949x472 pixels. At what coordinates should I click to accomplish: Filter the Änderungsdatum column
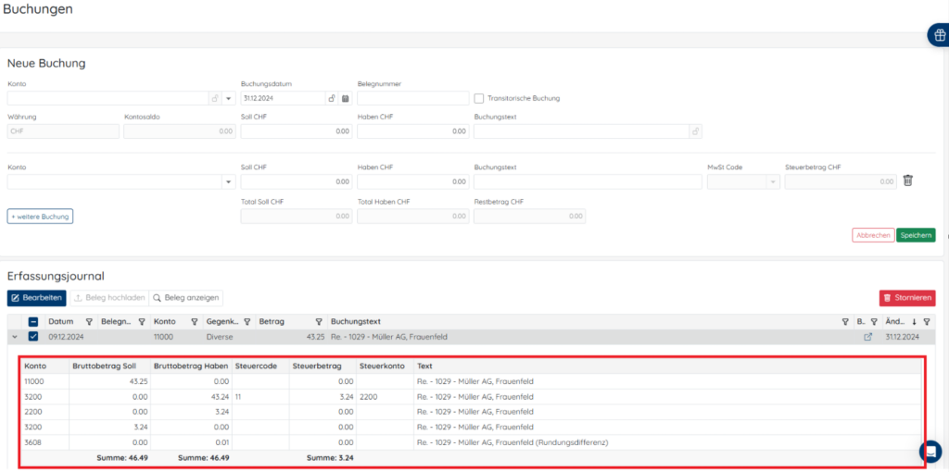point(927,321)
